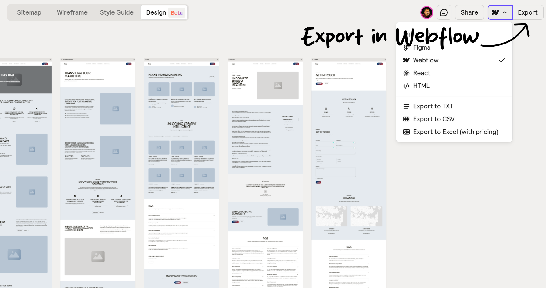
Task: Select the Design Beta tab
Action: [x=164, y=12]
